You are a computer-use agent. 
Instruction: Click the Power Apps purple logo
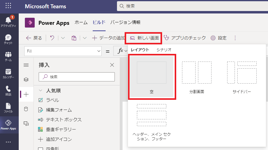(x=30, y=23)
